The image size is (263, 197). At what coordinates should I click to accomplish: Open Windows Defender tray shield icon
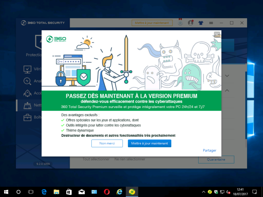(216, 192)
